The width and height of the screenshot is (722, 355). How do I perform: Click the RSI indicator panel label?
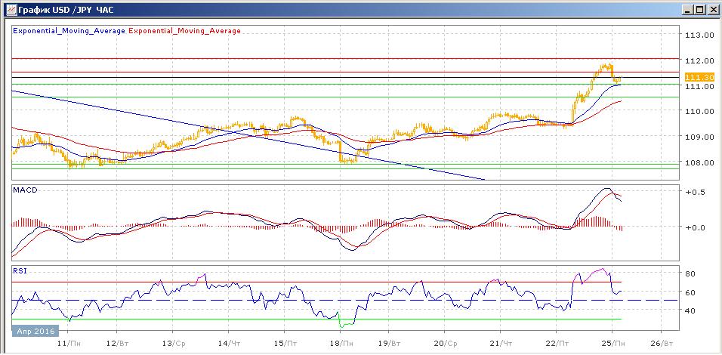point(20,270)
